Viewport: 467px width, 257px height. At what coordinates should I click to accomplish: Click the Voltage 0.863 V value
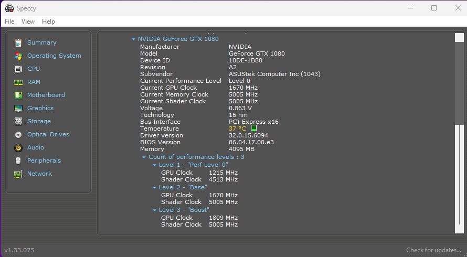pyautogui.click(x=240, y=108)
